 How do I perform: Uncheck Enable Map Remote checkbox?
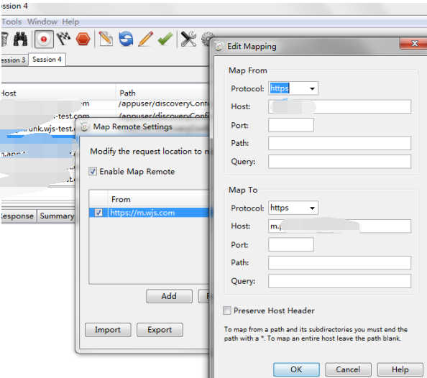pyautogui.click(x=93, y=172)
